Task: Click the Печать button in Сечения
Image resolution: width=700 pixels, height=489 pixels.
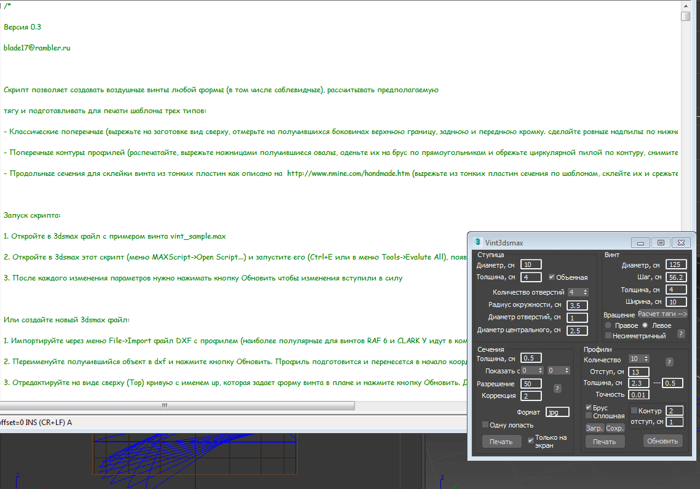Action: pos(501,442)
